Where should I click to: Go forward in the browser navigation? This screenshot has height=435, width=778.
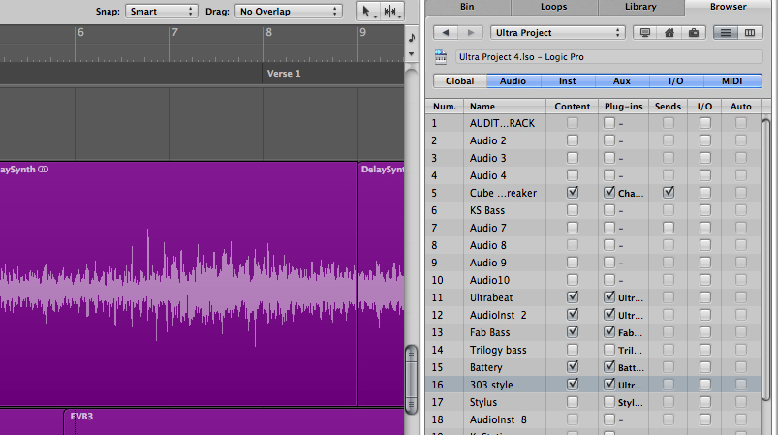coord(470,33)
